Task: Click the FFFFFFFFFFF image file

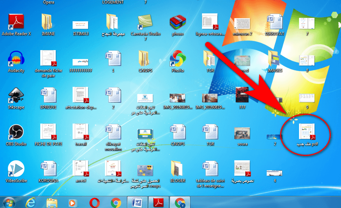Action: click(x=80, y=62)
